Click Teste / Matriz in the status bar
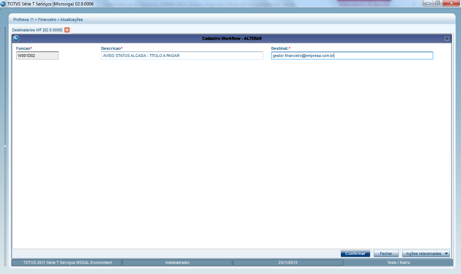This screenshot has height=274, width=461. tap(398, 262)
